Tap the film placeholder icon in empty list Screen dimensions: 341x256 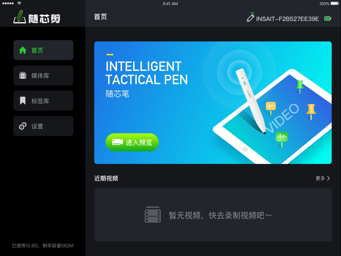pyautogui.click(x=152, y=215)
